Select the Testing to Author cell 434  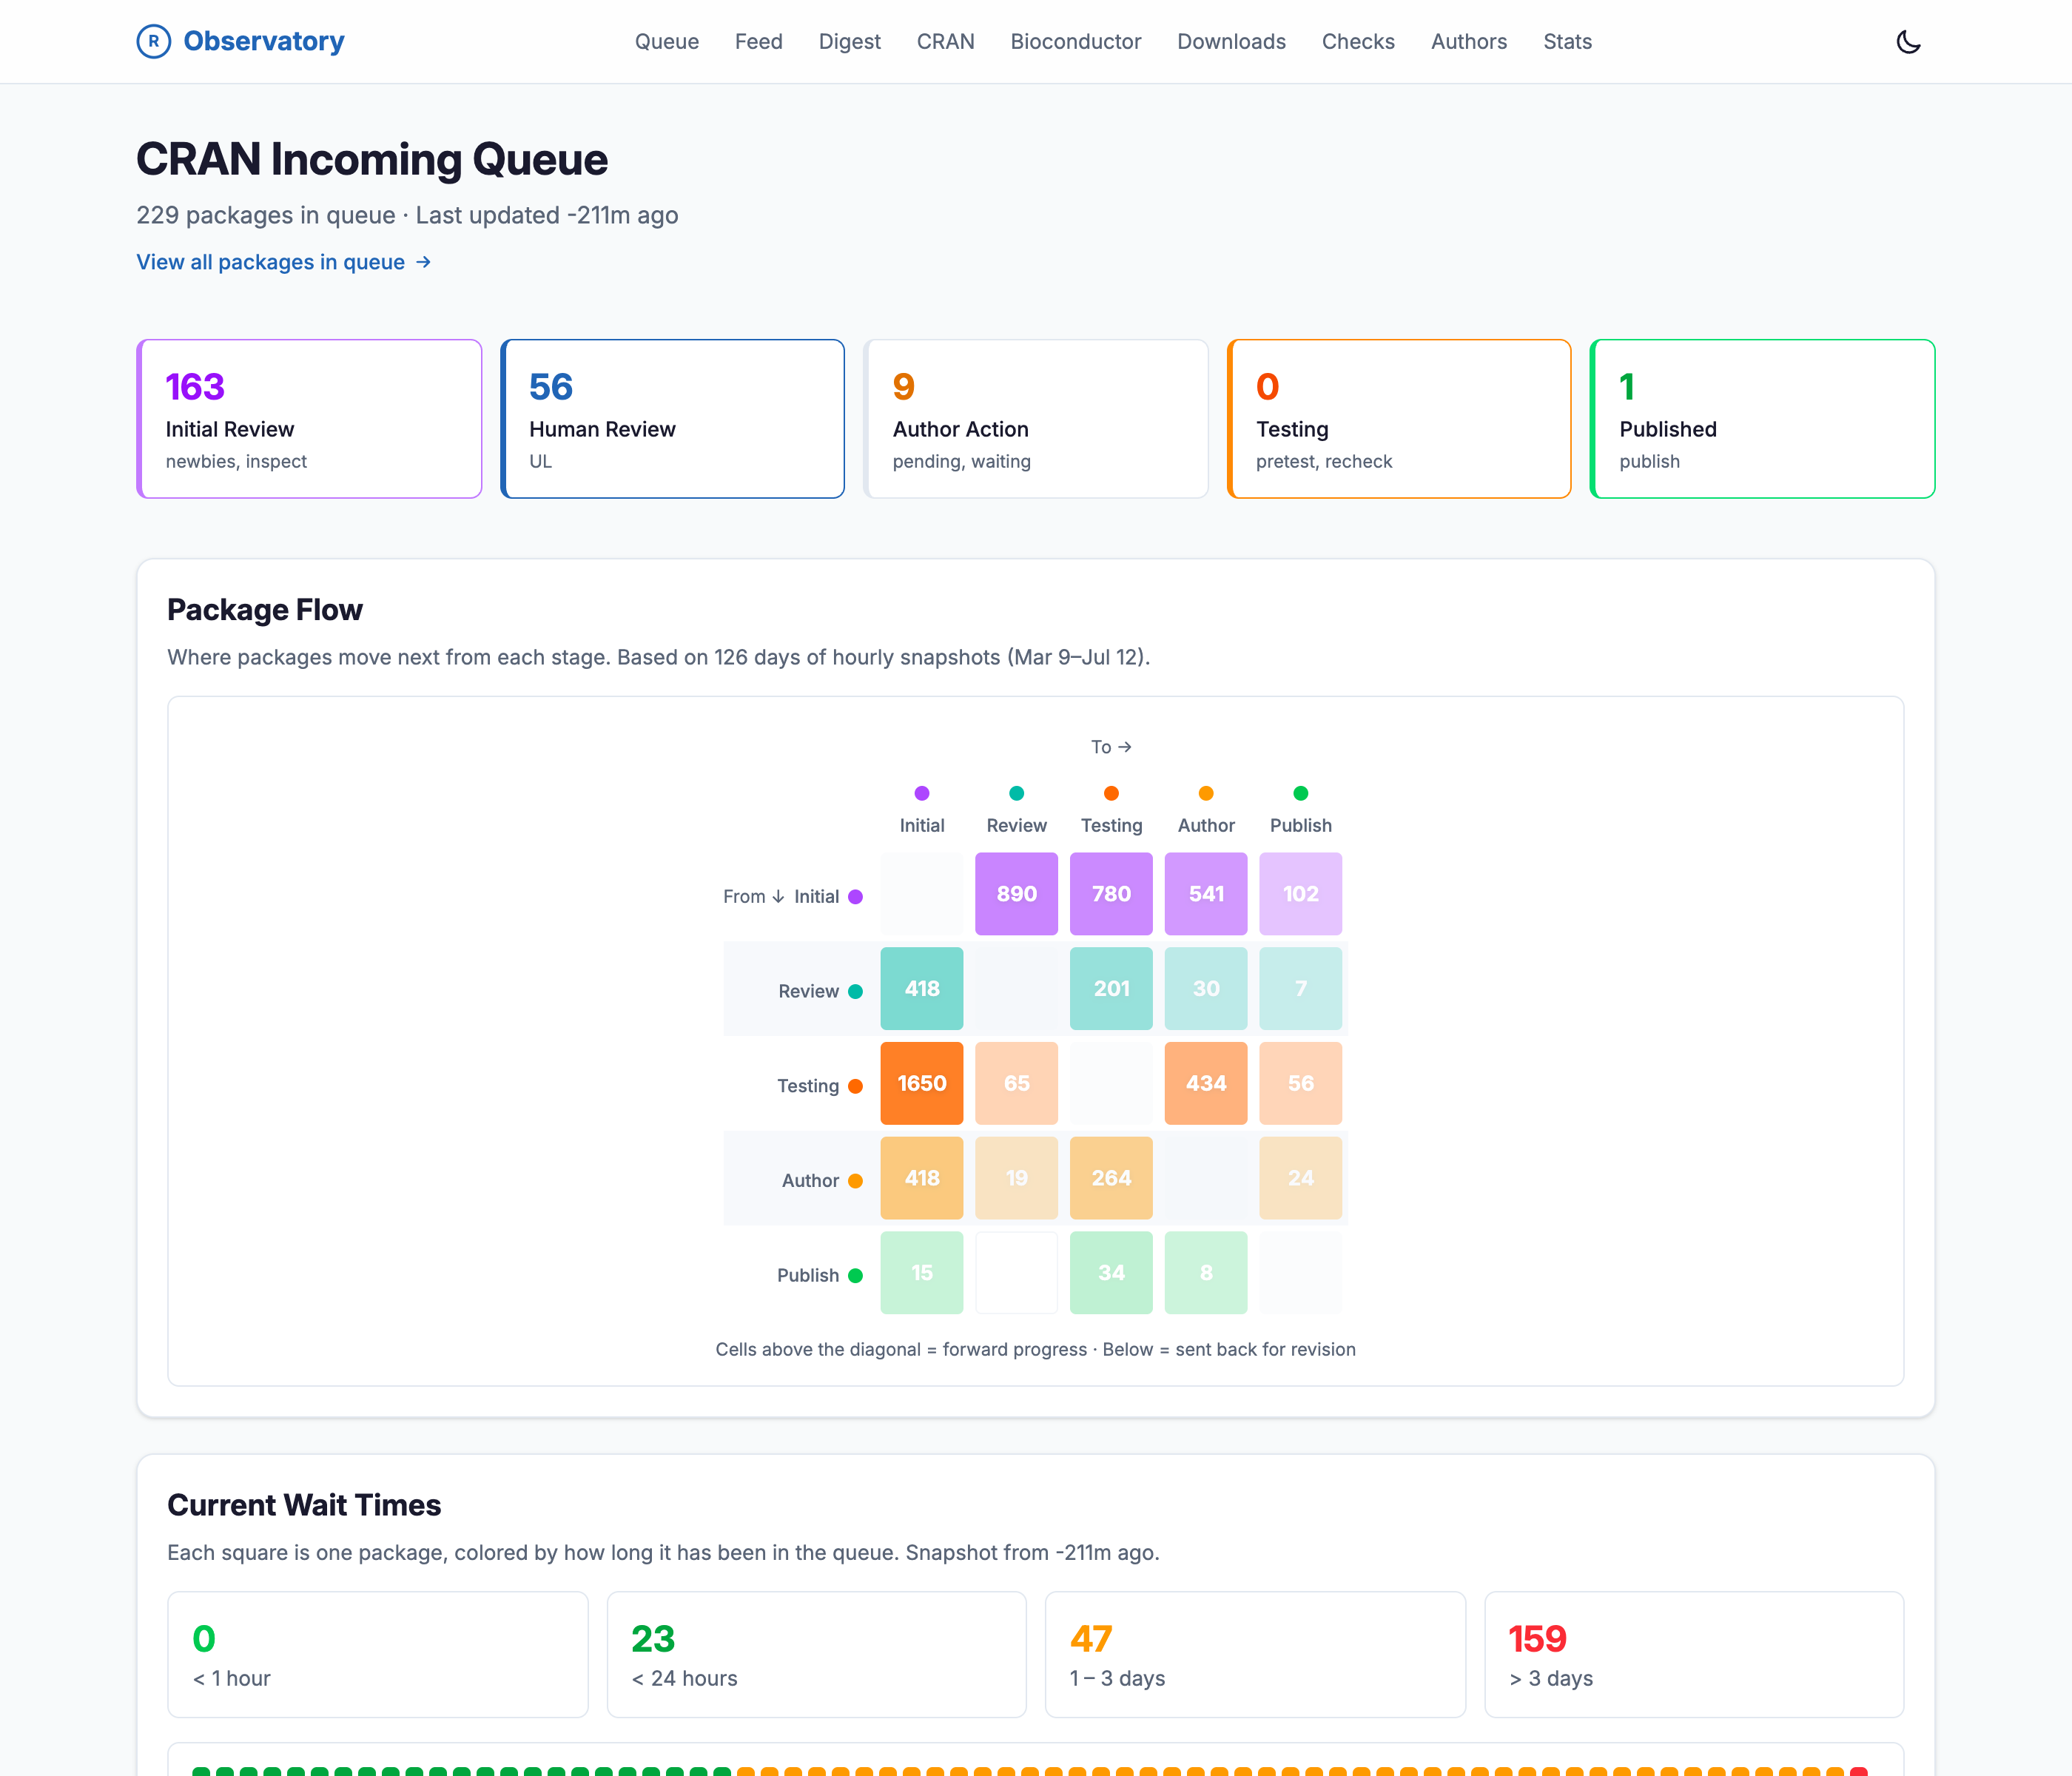(x=1206, y=1083)
